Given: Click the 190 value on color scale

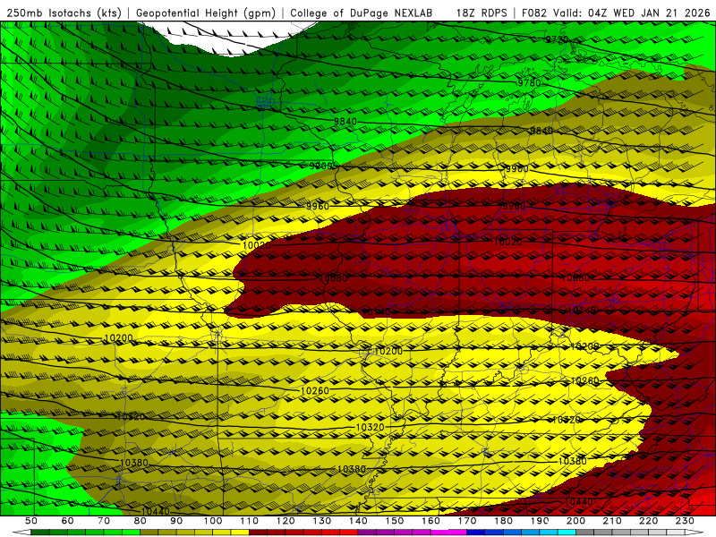Looking at the screenshot, I should point(540,520).
